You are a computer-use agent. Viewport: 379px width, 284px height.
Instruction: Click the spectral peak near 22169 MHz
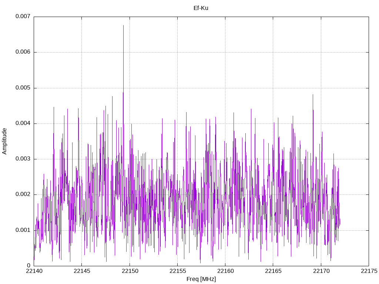pos(313,95)
